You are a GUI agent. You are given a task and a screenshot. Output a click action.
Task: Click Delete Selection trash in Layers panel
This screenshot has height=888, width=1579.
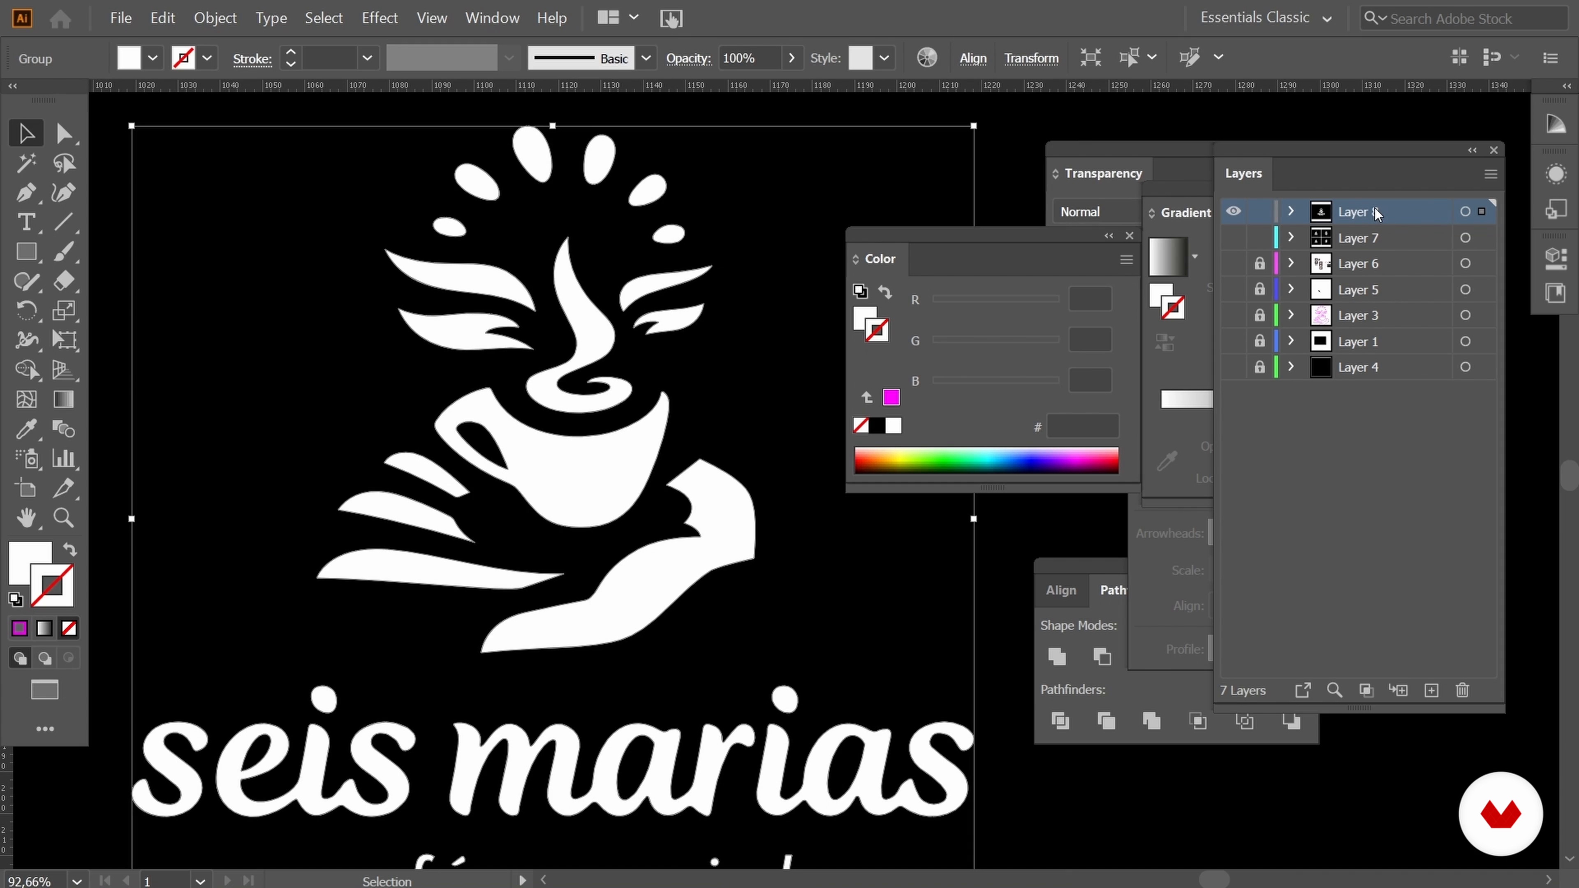click(1463, 691)
